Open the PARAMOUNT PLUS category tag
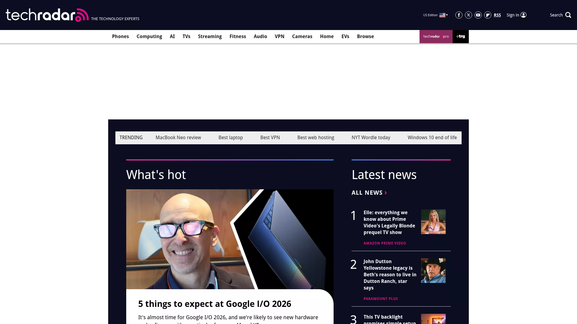Image resolution: width=577 pixels, height=324 pixels. tap(380, 299)
